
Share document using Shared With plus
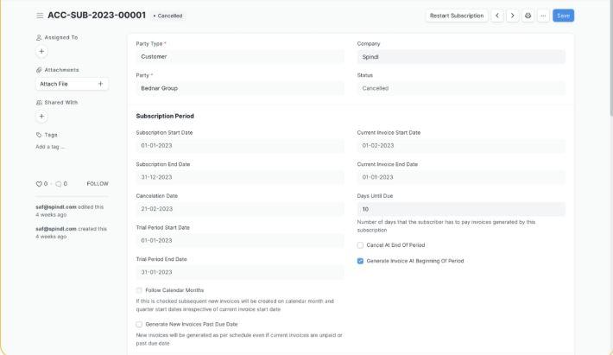click(41, 116)
